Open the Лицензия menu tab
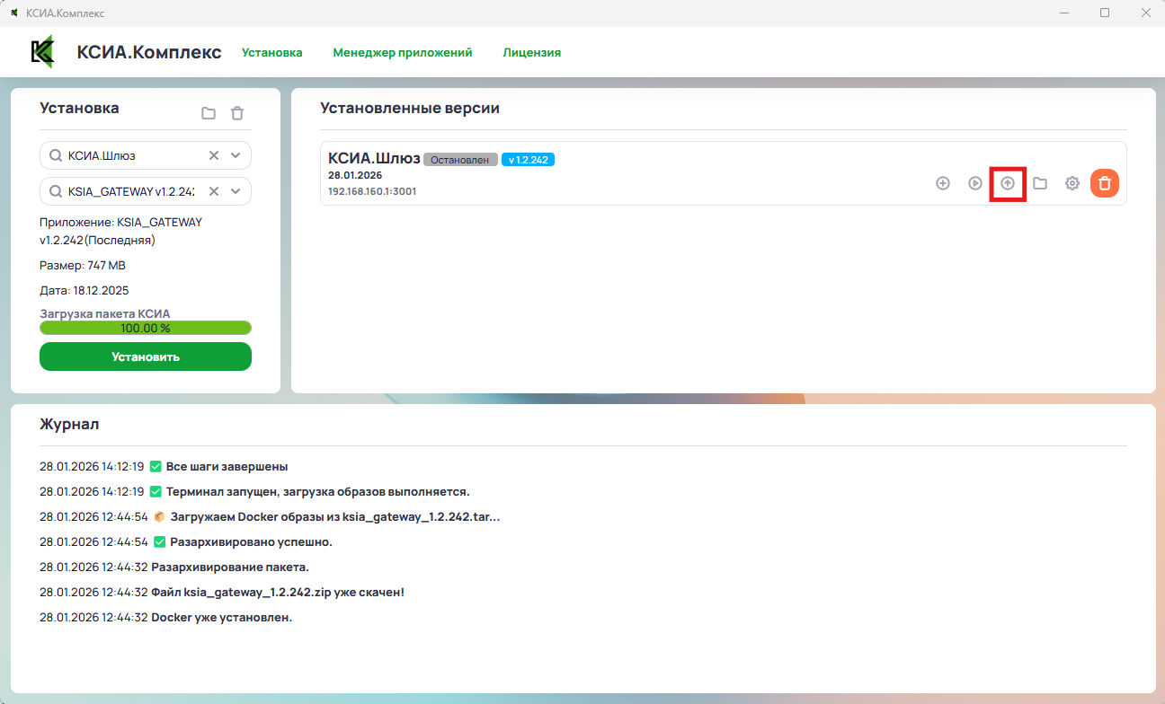Image resolution: width=1165 pixels, height=704 pixels. (531, 53)
